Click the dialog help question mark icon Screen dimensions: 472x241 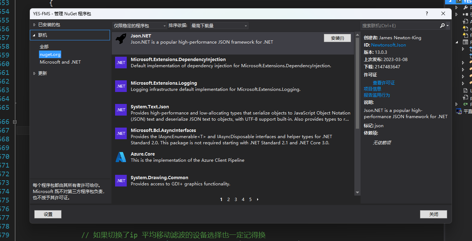point(426,13)
